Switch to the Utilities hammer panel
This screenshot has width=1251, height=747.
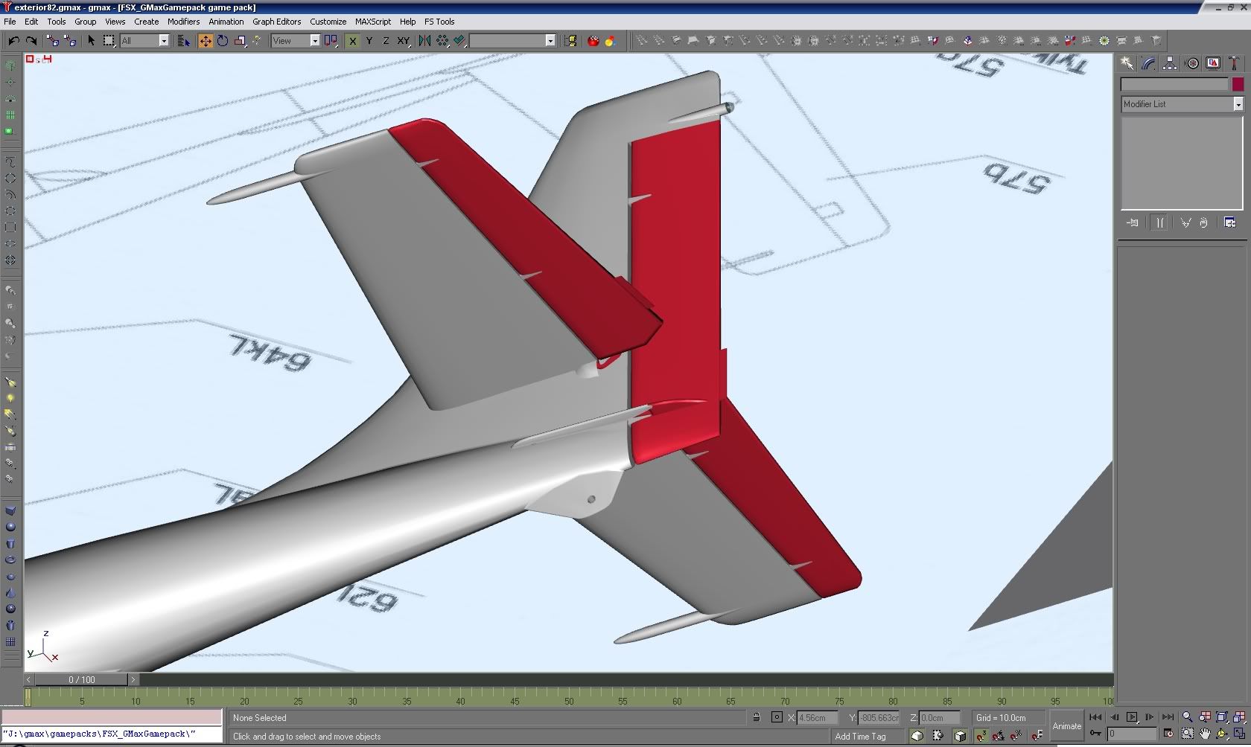(x=1234, y=64)
